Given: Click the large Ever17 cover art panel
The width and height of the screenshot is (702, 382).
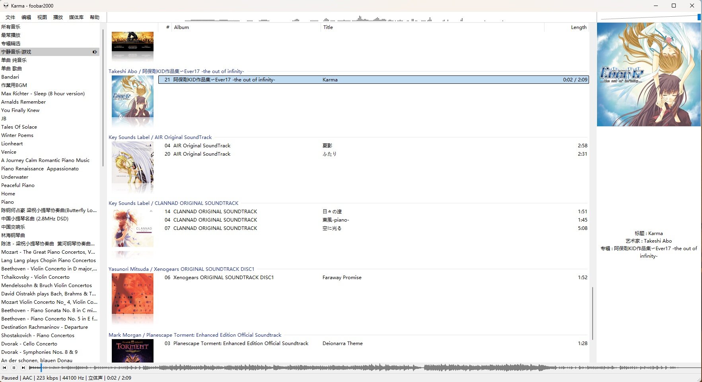Looking at the screenshot, I should point(649,74).
